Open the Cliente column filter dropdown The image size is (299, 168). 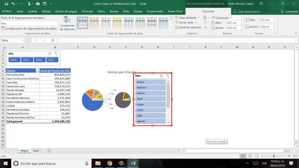(x=38, y=71)
